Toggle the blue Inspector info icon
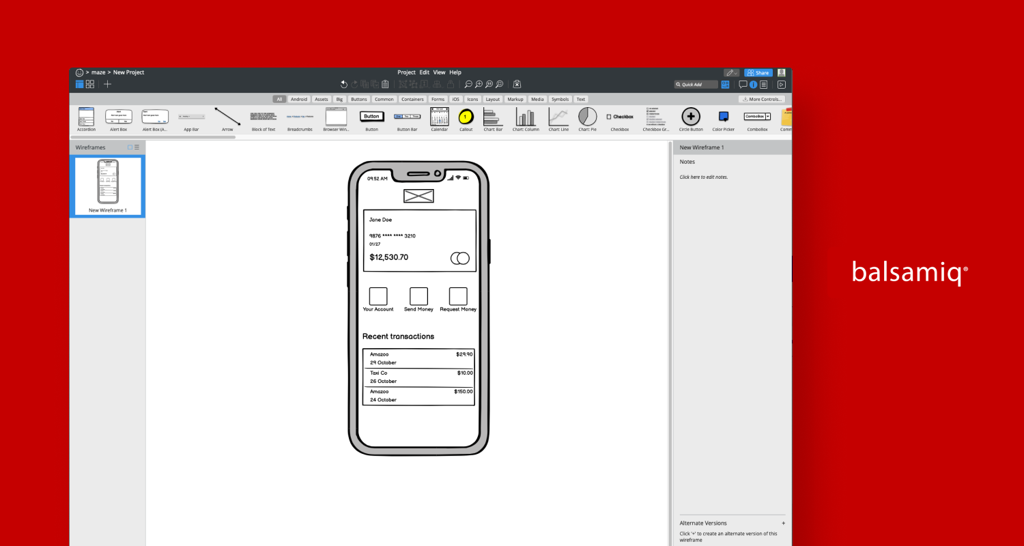The height and width of the screenshot is (546, 1024). [754, 85]
